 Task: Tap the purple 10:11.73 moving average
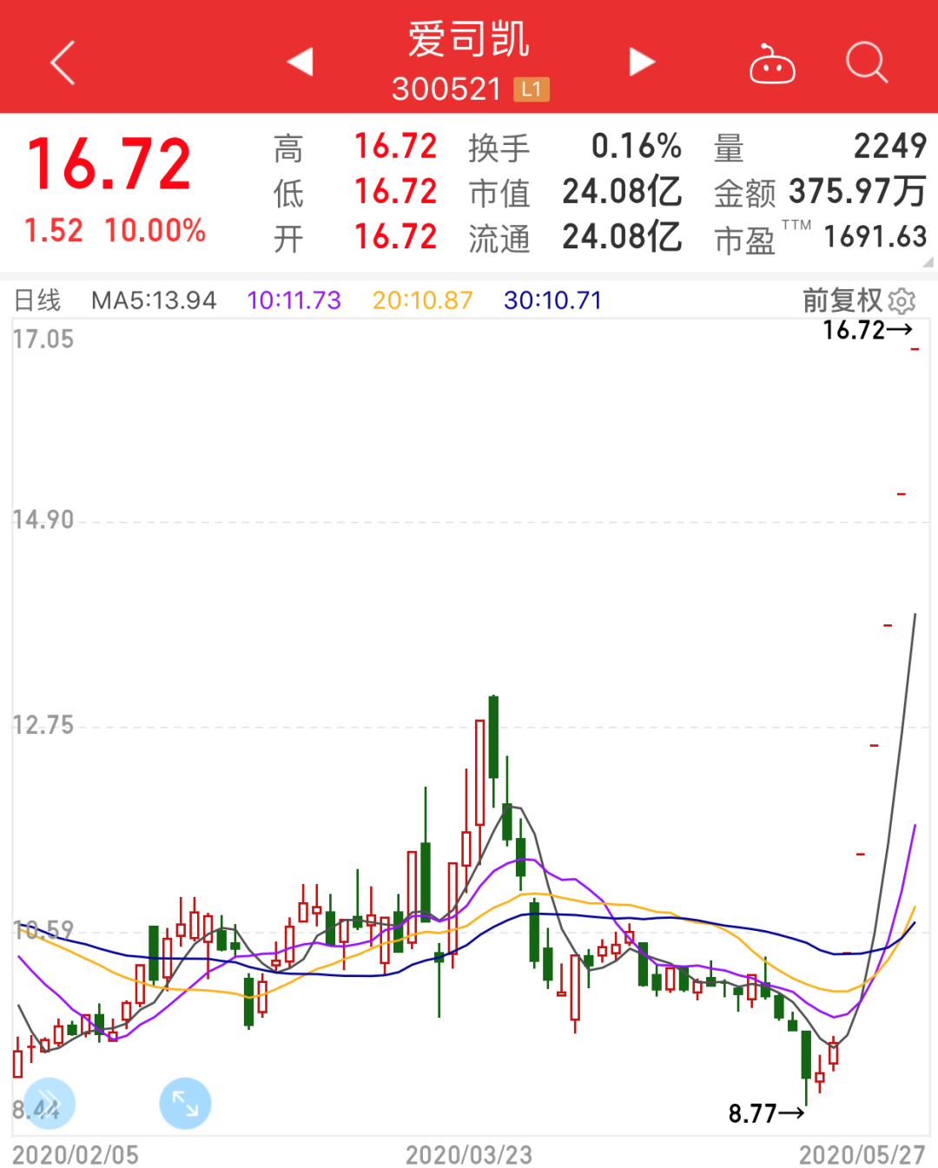294,300
